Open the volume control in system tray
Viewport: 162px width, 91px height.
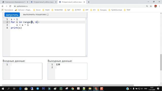[x=142, y=89]
